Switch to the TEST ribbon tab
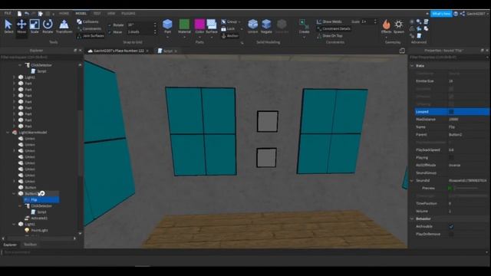Viewport: 491px width, 276px height. pyautogui.click(x=97, y=14)
